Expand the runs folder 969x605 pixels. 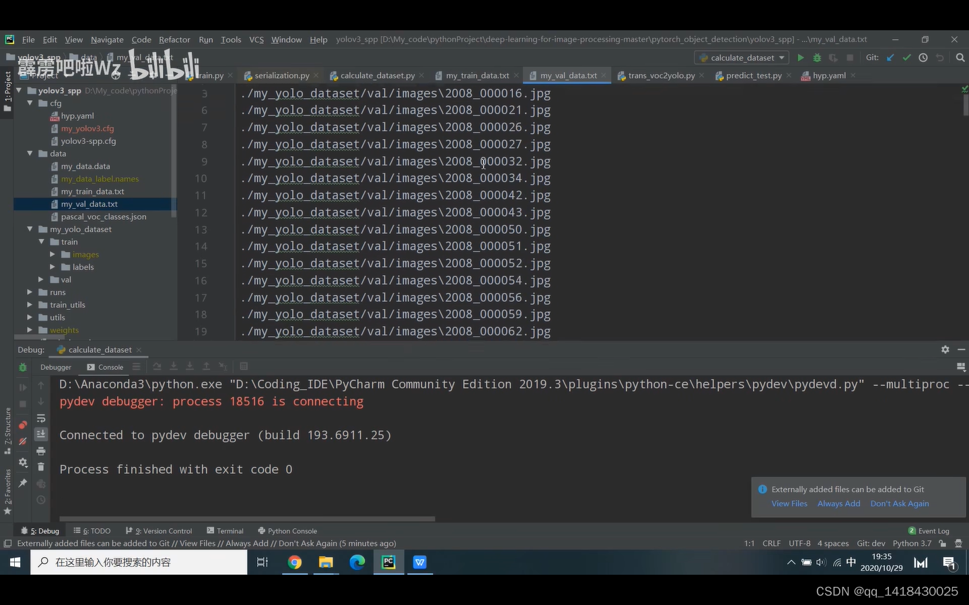click(30, 292)
